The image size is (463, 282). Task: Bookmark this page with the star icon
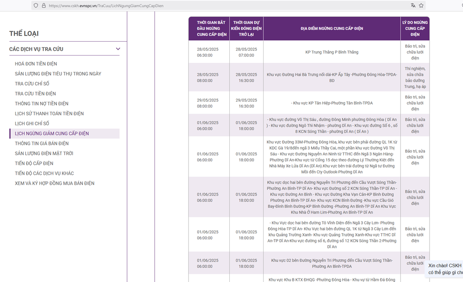click(421, 5)
